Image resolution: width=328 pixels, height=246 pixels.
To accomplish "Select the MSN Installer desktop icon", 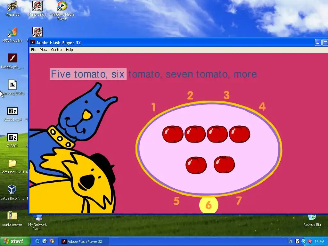I will coord(12,35).
